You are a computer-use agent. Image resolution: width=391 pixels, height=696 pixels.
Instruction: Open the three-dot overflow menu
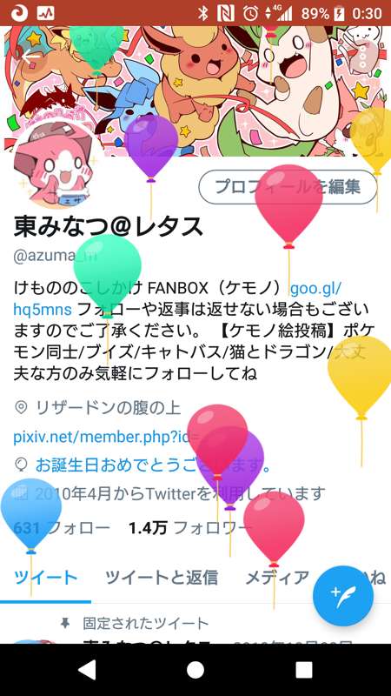(x=362, y=57)
